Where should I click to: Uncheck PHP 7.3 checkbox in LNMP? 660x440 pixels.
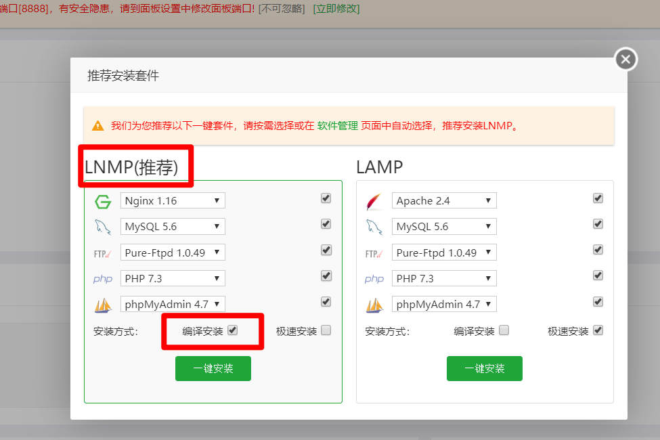326,276
